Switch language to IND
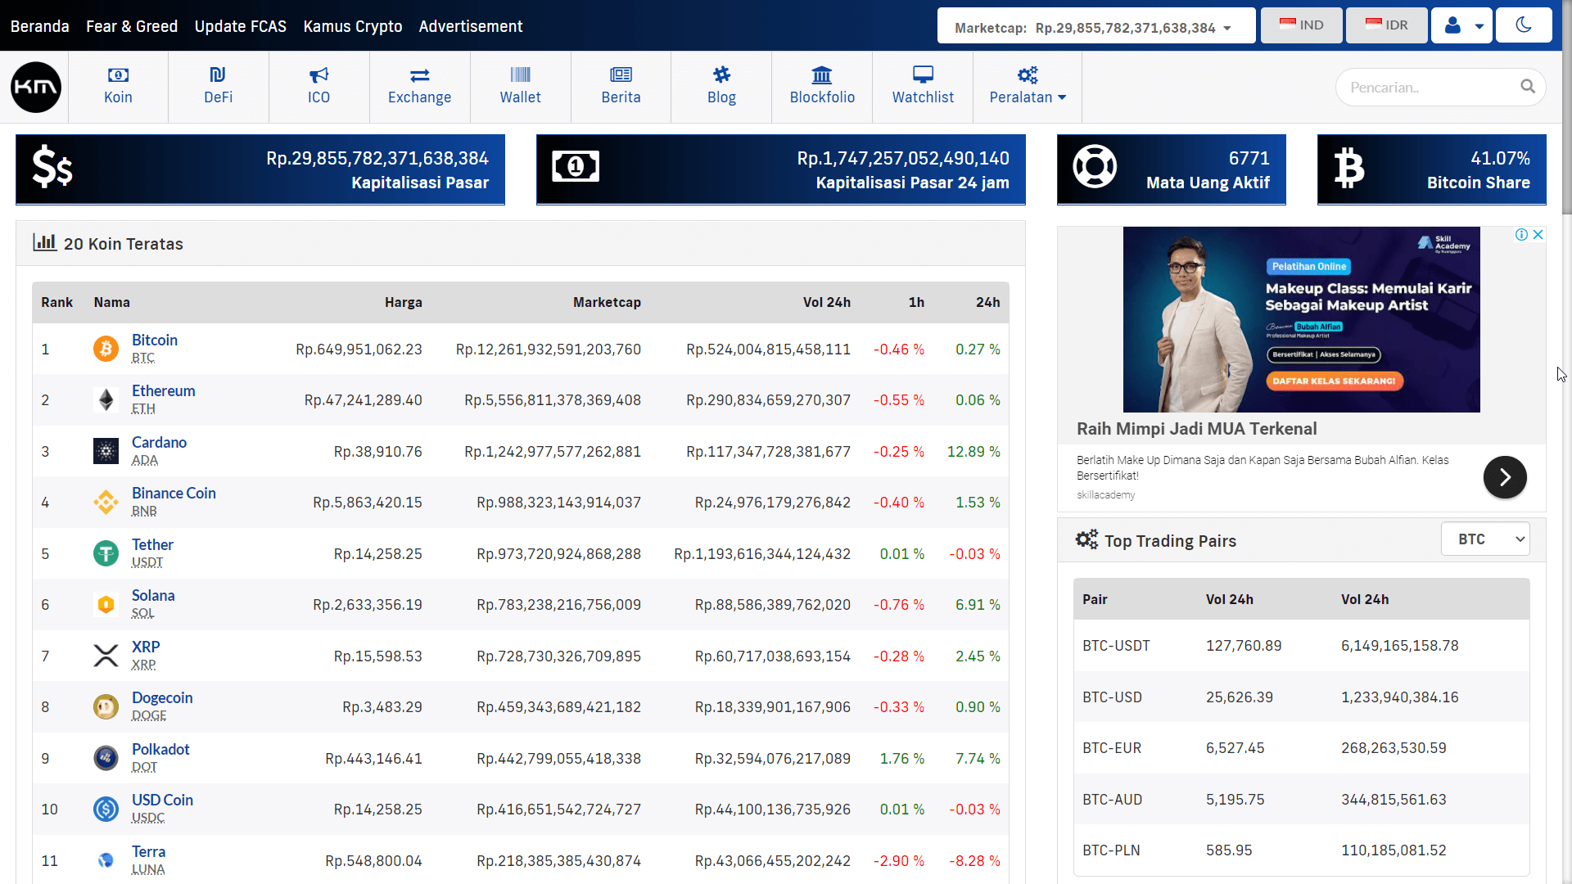 tap(1301, 25)
